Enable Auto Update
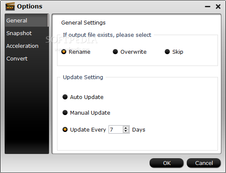 coord(65,97)
